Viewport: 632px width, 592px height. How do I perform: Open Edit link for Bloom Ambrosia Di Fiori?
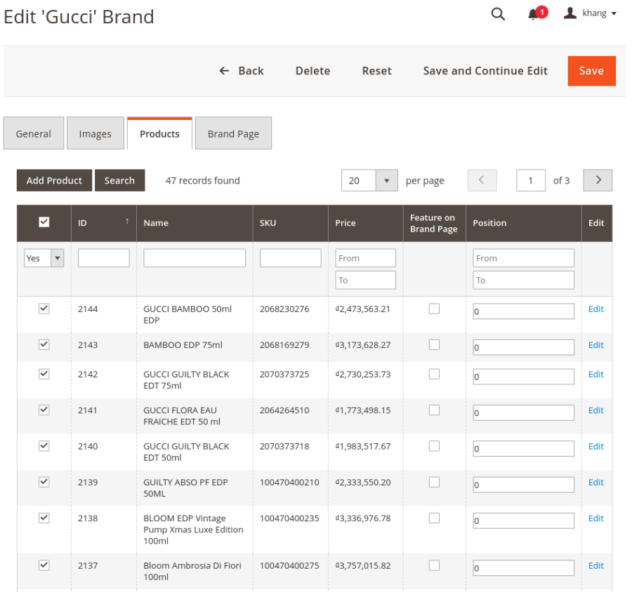point(595,565)
